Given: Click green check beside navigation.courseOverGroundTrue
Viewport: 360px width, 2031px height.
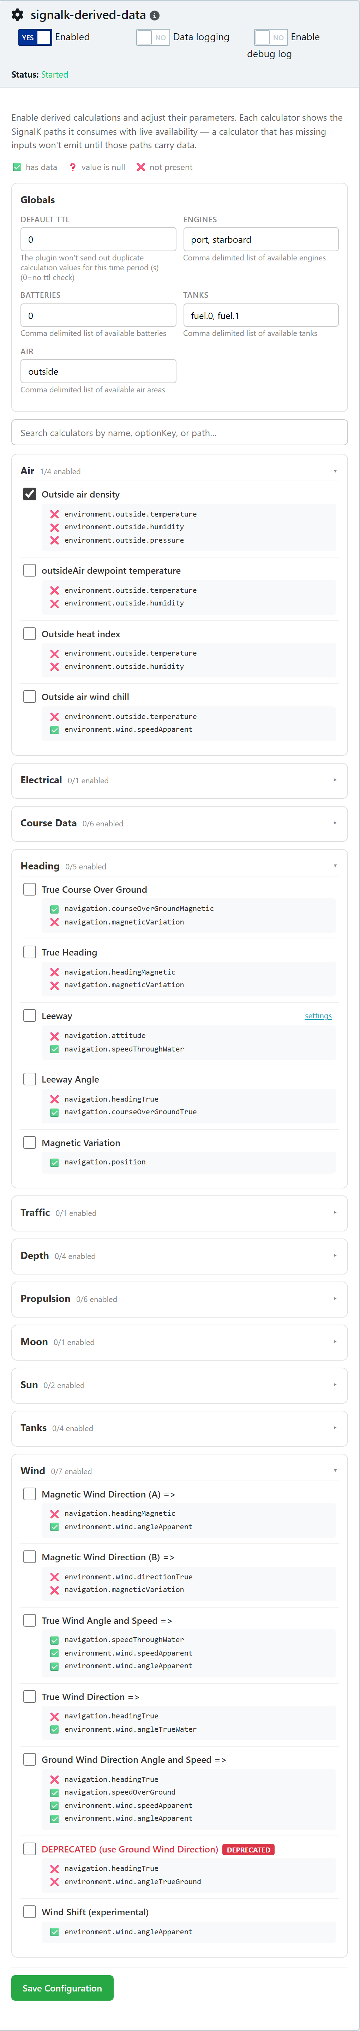Looking at the screenshot, I should coord(54,1113).
